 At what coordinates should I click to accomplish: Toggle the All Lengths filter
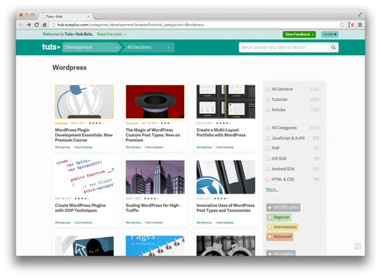click(281, 253)
